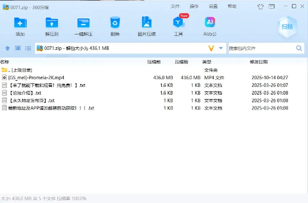Launch the AI办公 feature
Screen dimensions: 308x203
pos(210,22)
